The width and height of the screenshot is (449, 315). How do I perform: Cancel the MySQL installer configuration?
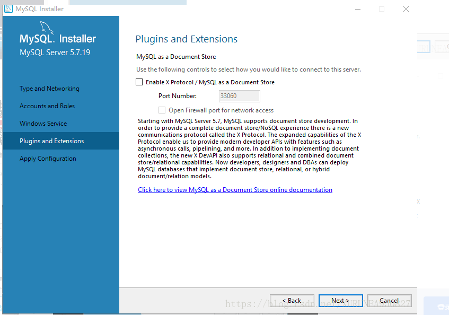click(390, 301)
